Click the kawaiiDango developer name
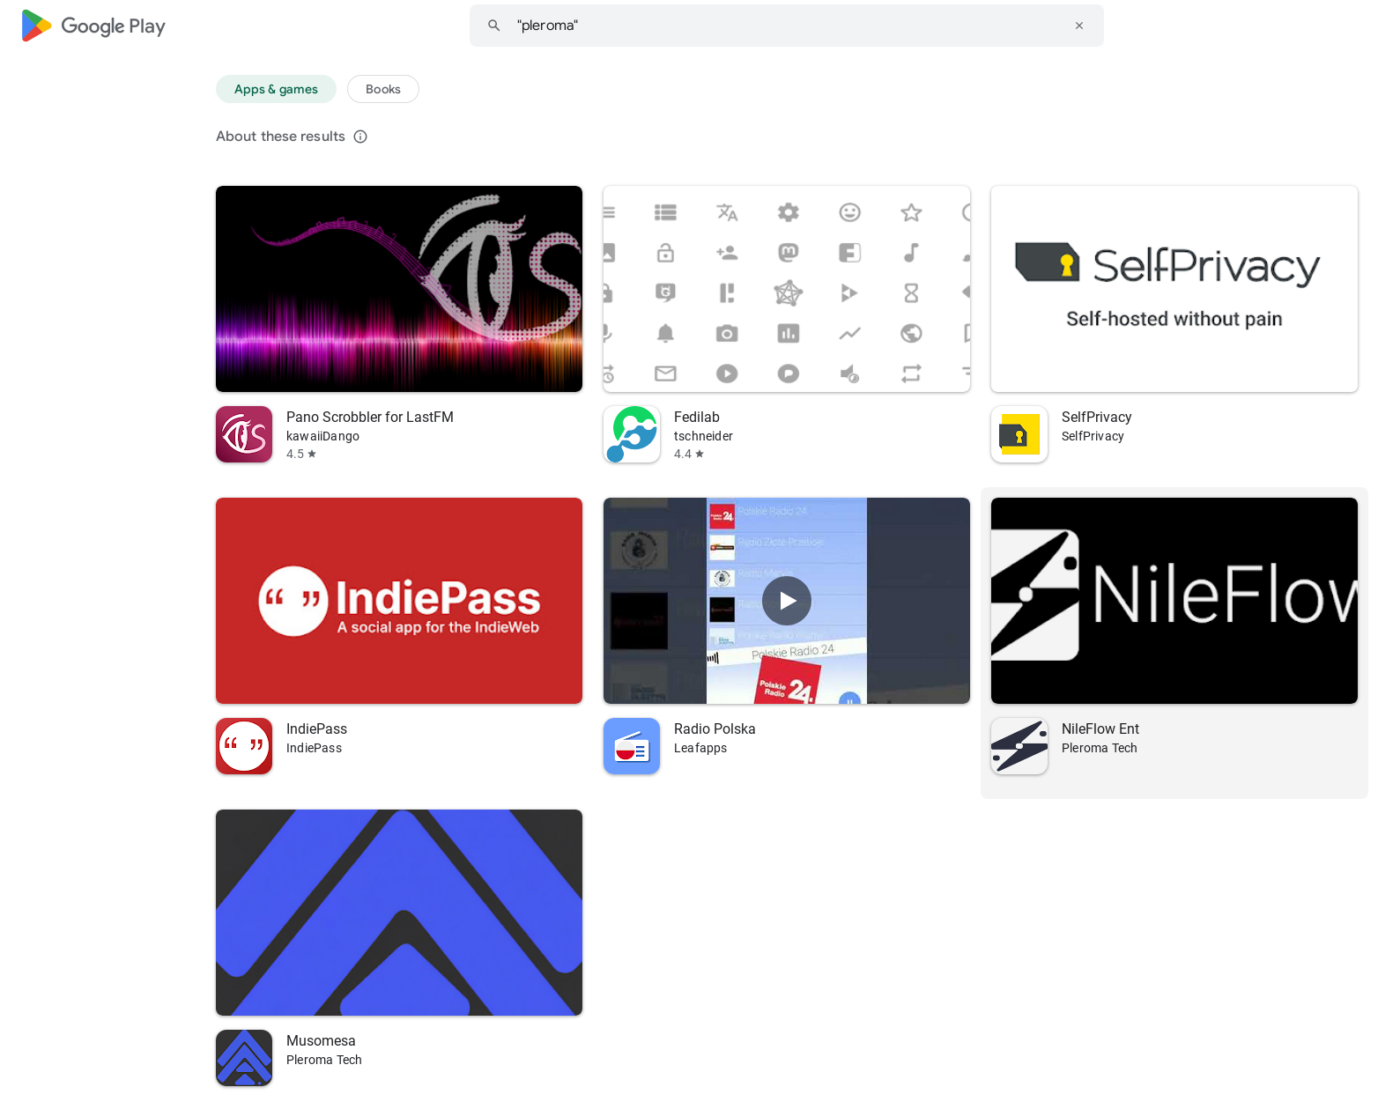 tap(322, 436)
